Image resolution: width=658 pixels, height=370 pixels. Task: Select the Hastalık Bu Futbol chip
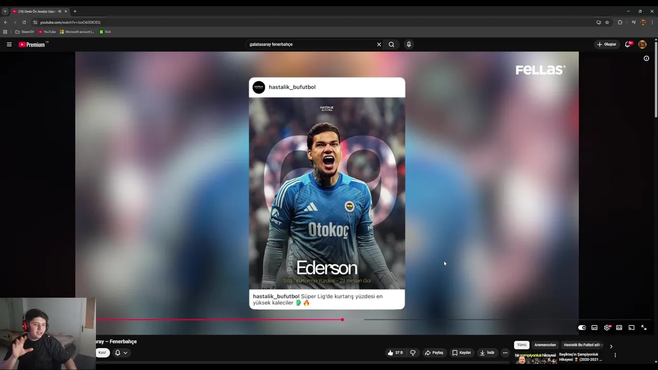(582, 345)
